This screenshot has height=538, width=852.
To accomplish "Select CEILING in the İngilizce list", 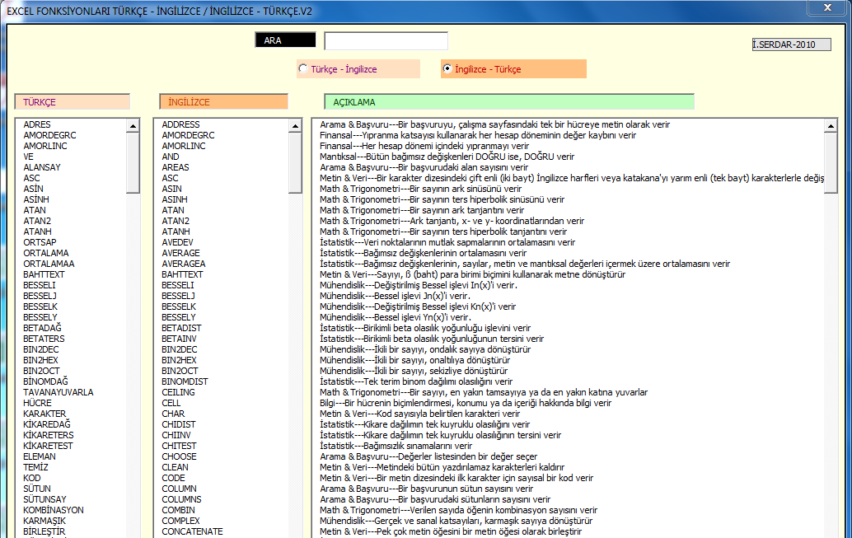I will (178, 392).
